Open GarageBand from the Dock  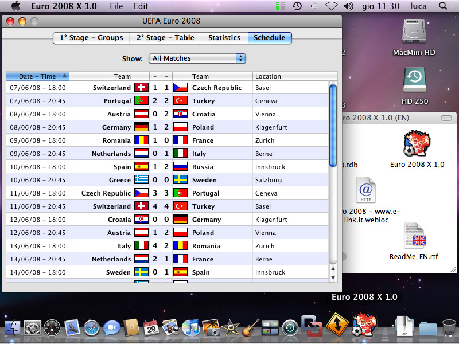point(250,327)
